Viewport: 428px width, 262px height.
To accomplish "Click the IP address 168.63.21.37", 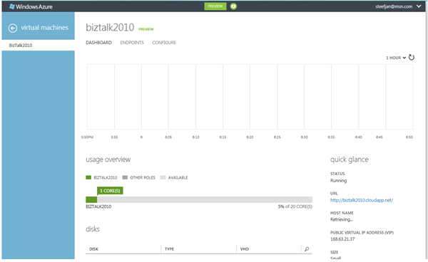I will tap(342, 239).
